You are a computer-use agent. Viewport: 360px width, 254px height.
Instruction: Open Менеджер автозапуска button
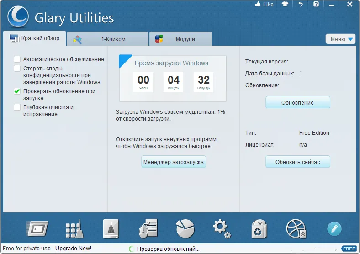tap(174, 162)
